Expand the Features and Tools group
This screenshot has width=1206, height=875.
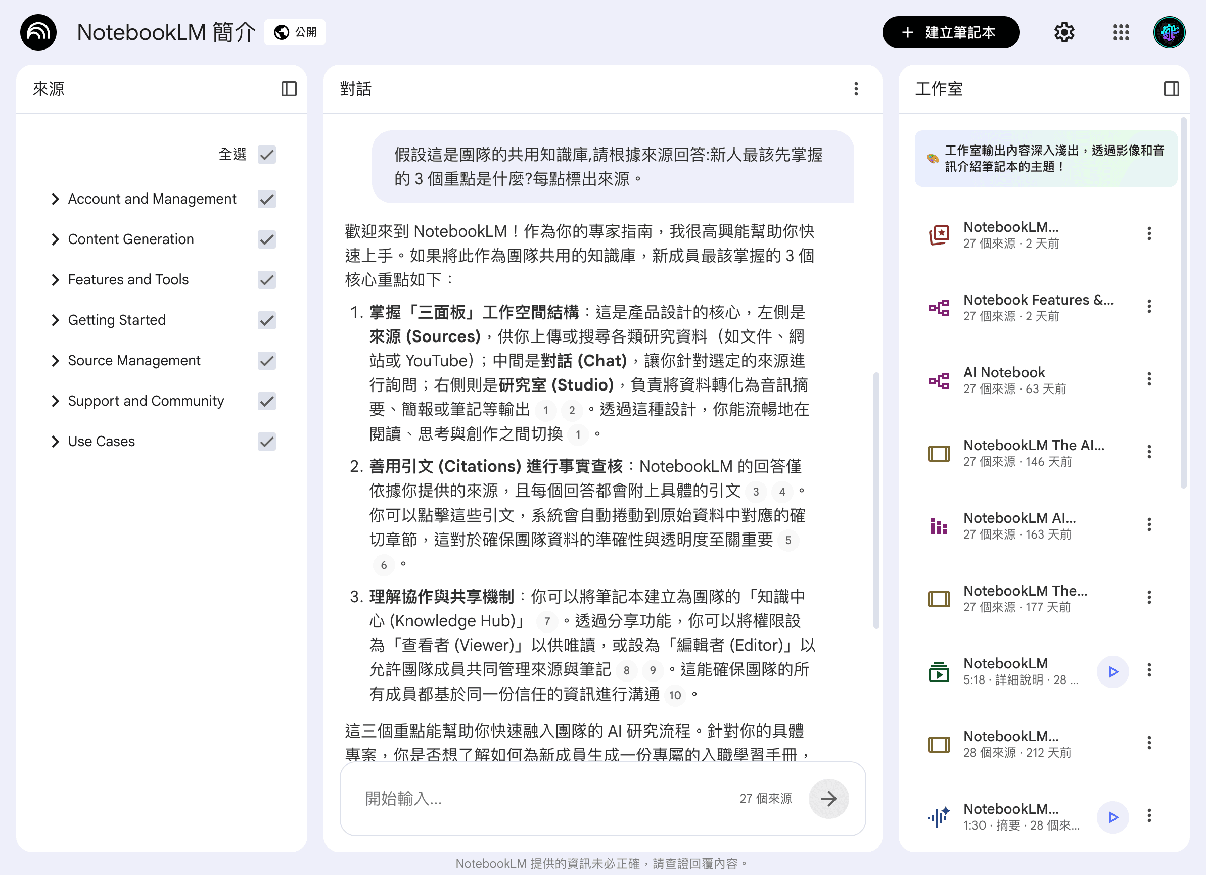55,280
